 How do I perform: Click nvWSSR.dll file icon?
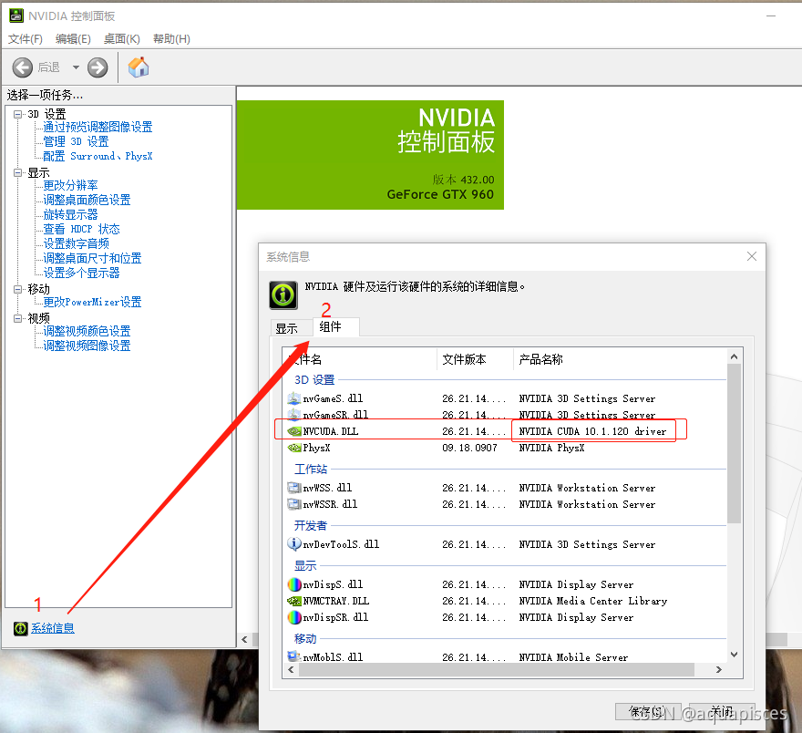click(294, 504)
